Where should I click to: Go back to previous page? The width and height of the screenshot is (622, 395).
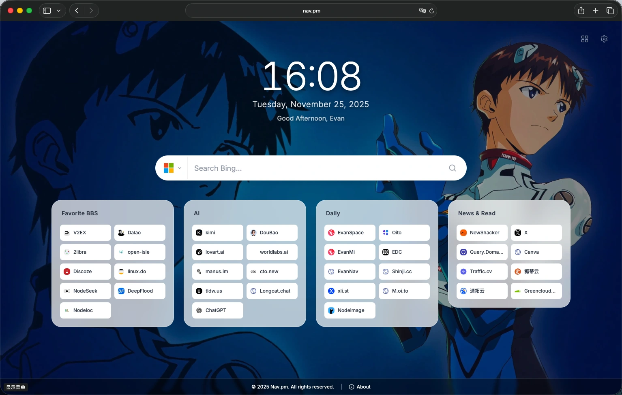(77, 11)
